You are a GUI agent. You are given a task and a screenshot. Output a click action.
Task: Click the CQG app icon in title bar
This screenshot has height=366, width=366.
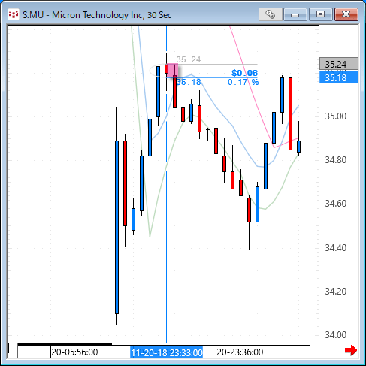click(x=14, y=14)
